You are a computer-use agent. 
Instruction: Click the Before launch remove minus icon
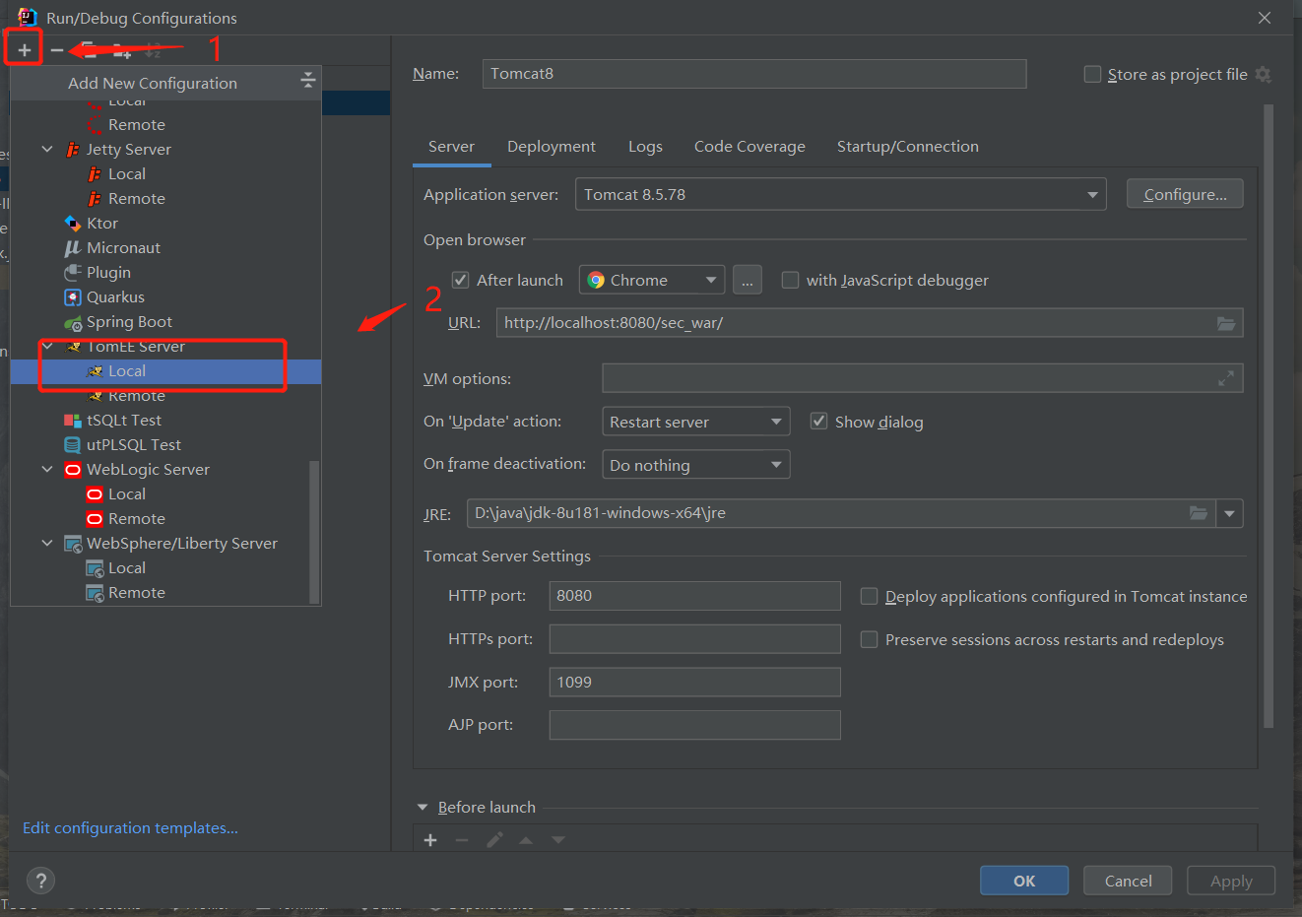click(462, 840)
